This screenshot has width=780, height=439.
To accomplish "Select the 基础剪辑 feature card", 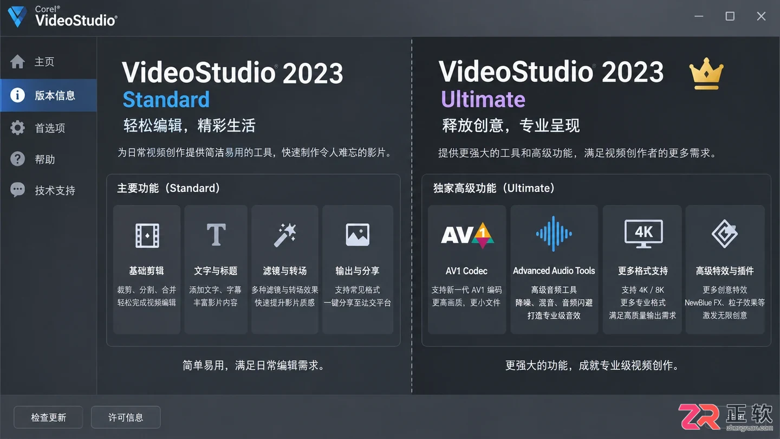I will click(147, 269).
